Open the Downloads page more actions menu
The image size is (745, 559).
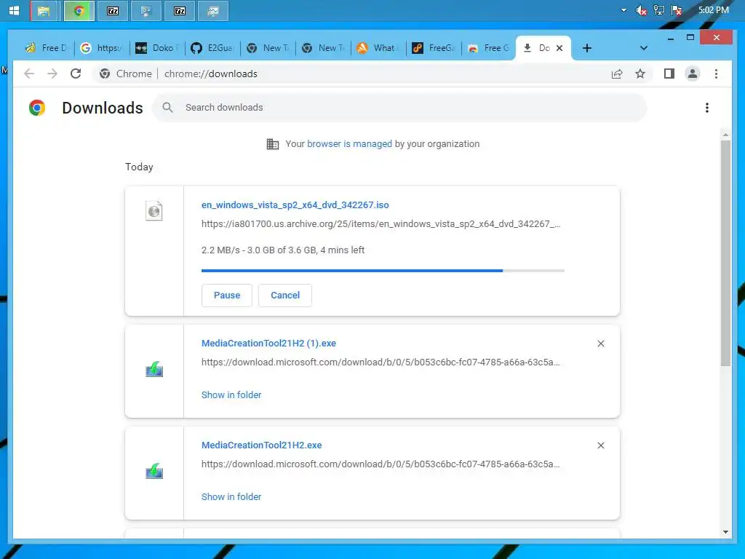[707, 108]
